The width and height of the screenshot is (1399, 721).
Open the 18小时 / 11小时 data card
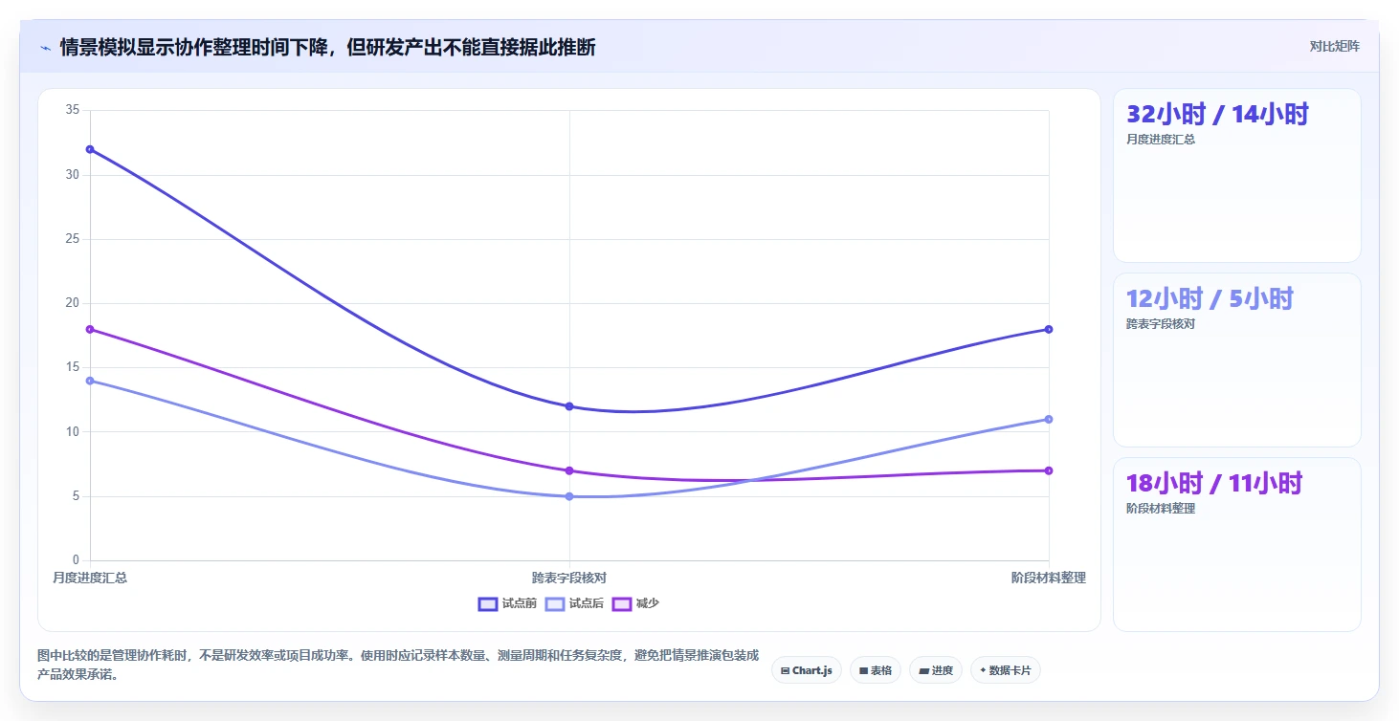(1236, 544)
